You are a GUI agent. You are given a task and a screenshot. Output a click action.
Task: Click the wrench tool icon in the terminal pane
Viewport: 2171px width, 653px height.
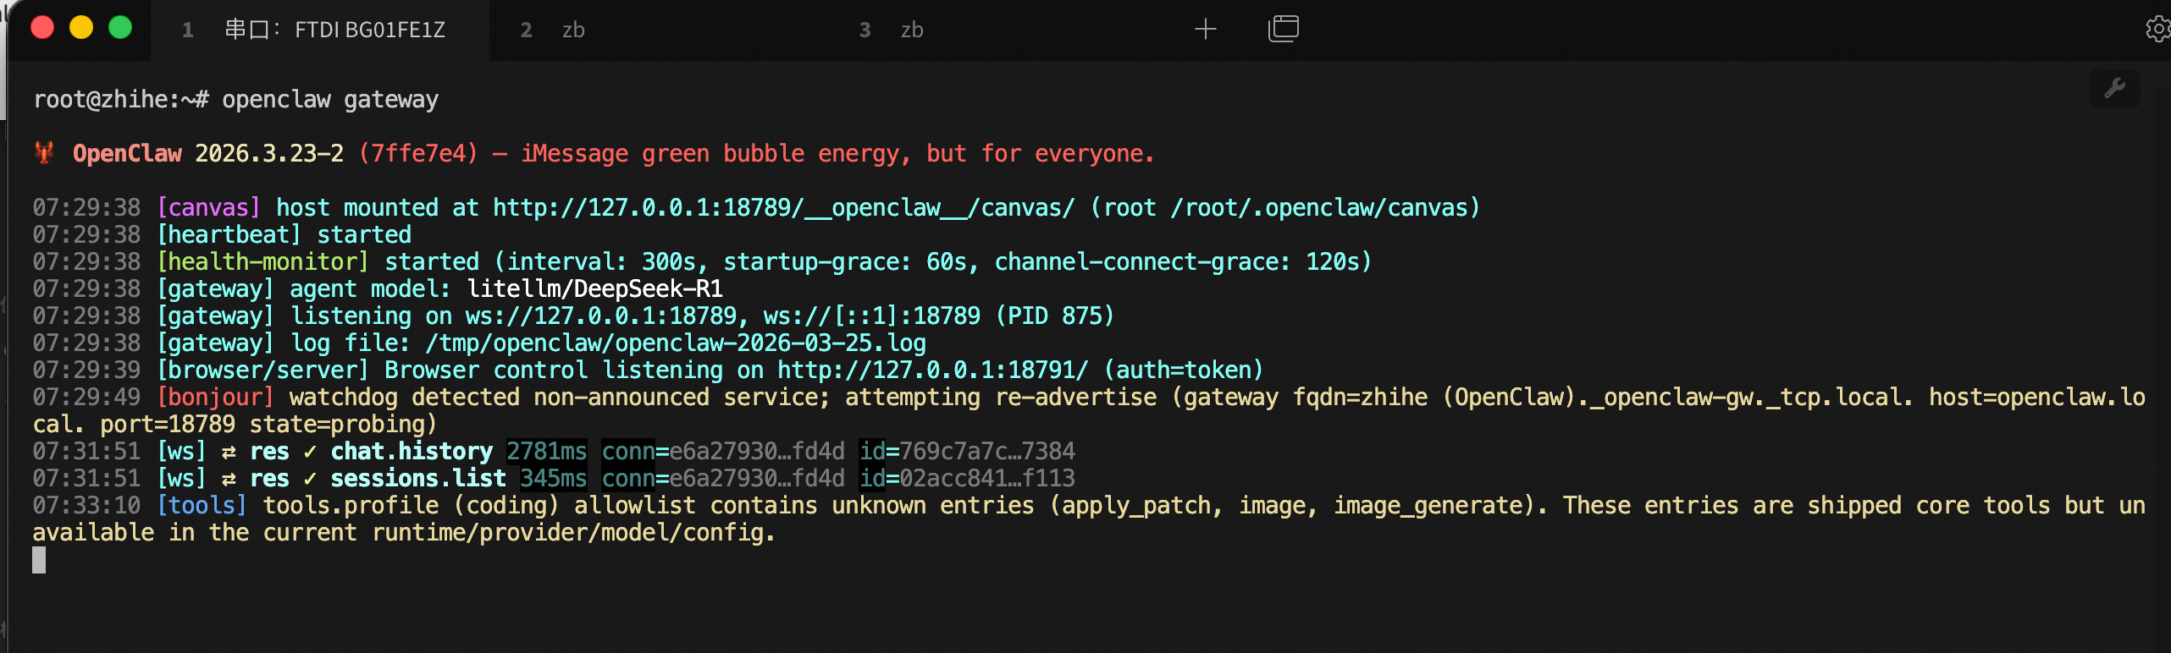(2114, 88)
